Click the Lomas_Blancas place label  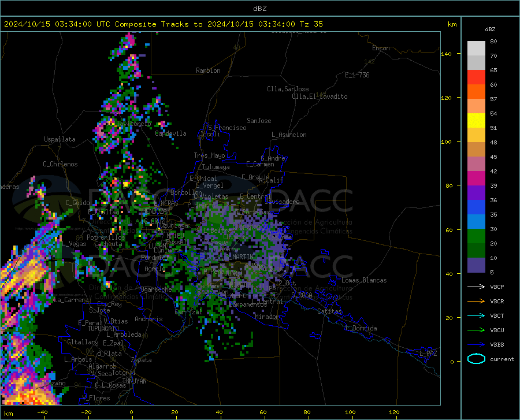tap(364, 280)
